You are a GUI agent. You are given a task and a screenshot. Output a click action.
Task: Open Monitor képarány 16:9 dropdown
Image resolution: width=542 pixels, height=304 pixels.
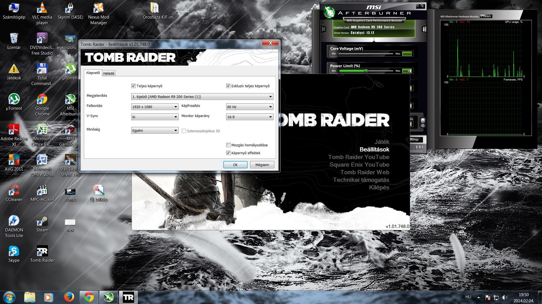(x=250, y=117)
